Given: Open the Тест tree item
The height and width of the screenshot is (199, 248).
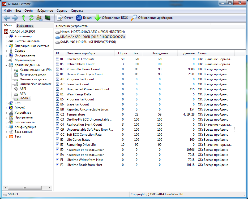Looking at the screenshot, I should [x=18, y=136].
